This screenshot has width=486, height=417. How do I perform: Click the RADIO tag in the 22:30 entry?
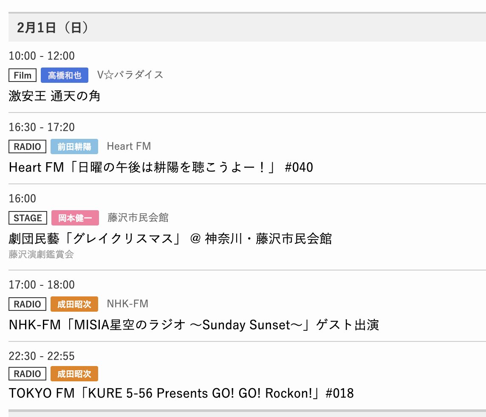(27, 374)
